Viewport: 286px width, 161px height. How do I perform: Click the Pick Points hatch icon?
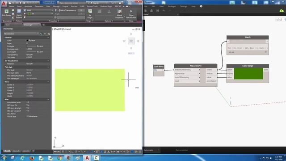[6, 11]
